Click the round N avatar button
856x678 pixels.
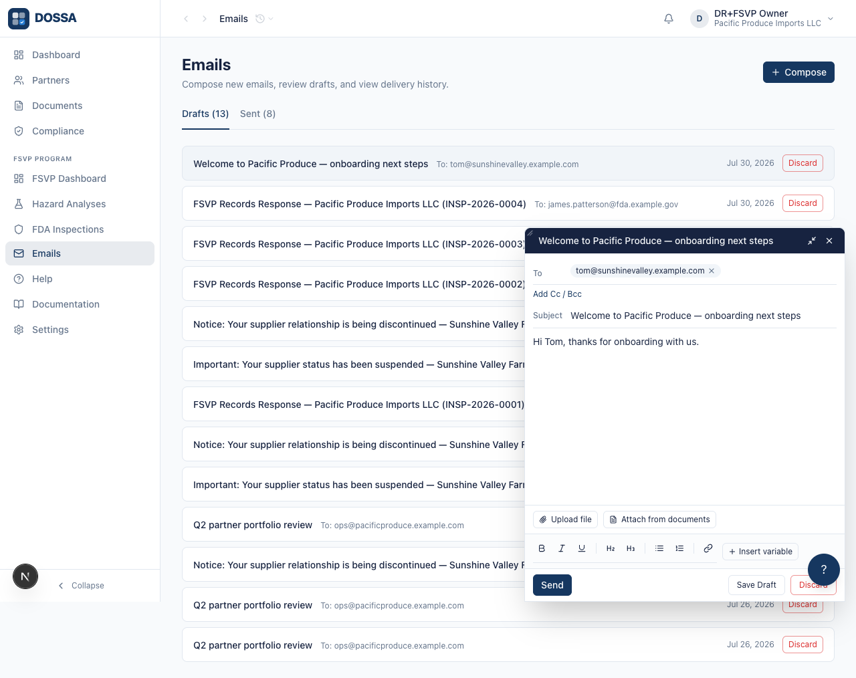[25, 576]
